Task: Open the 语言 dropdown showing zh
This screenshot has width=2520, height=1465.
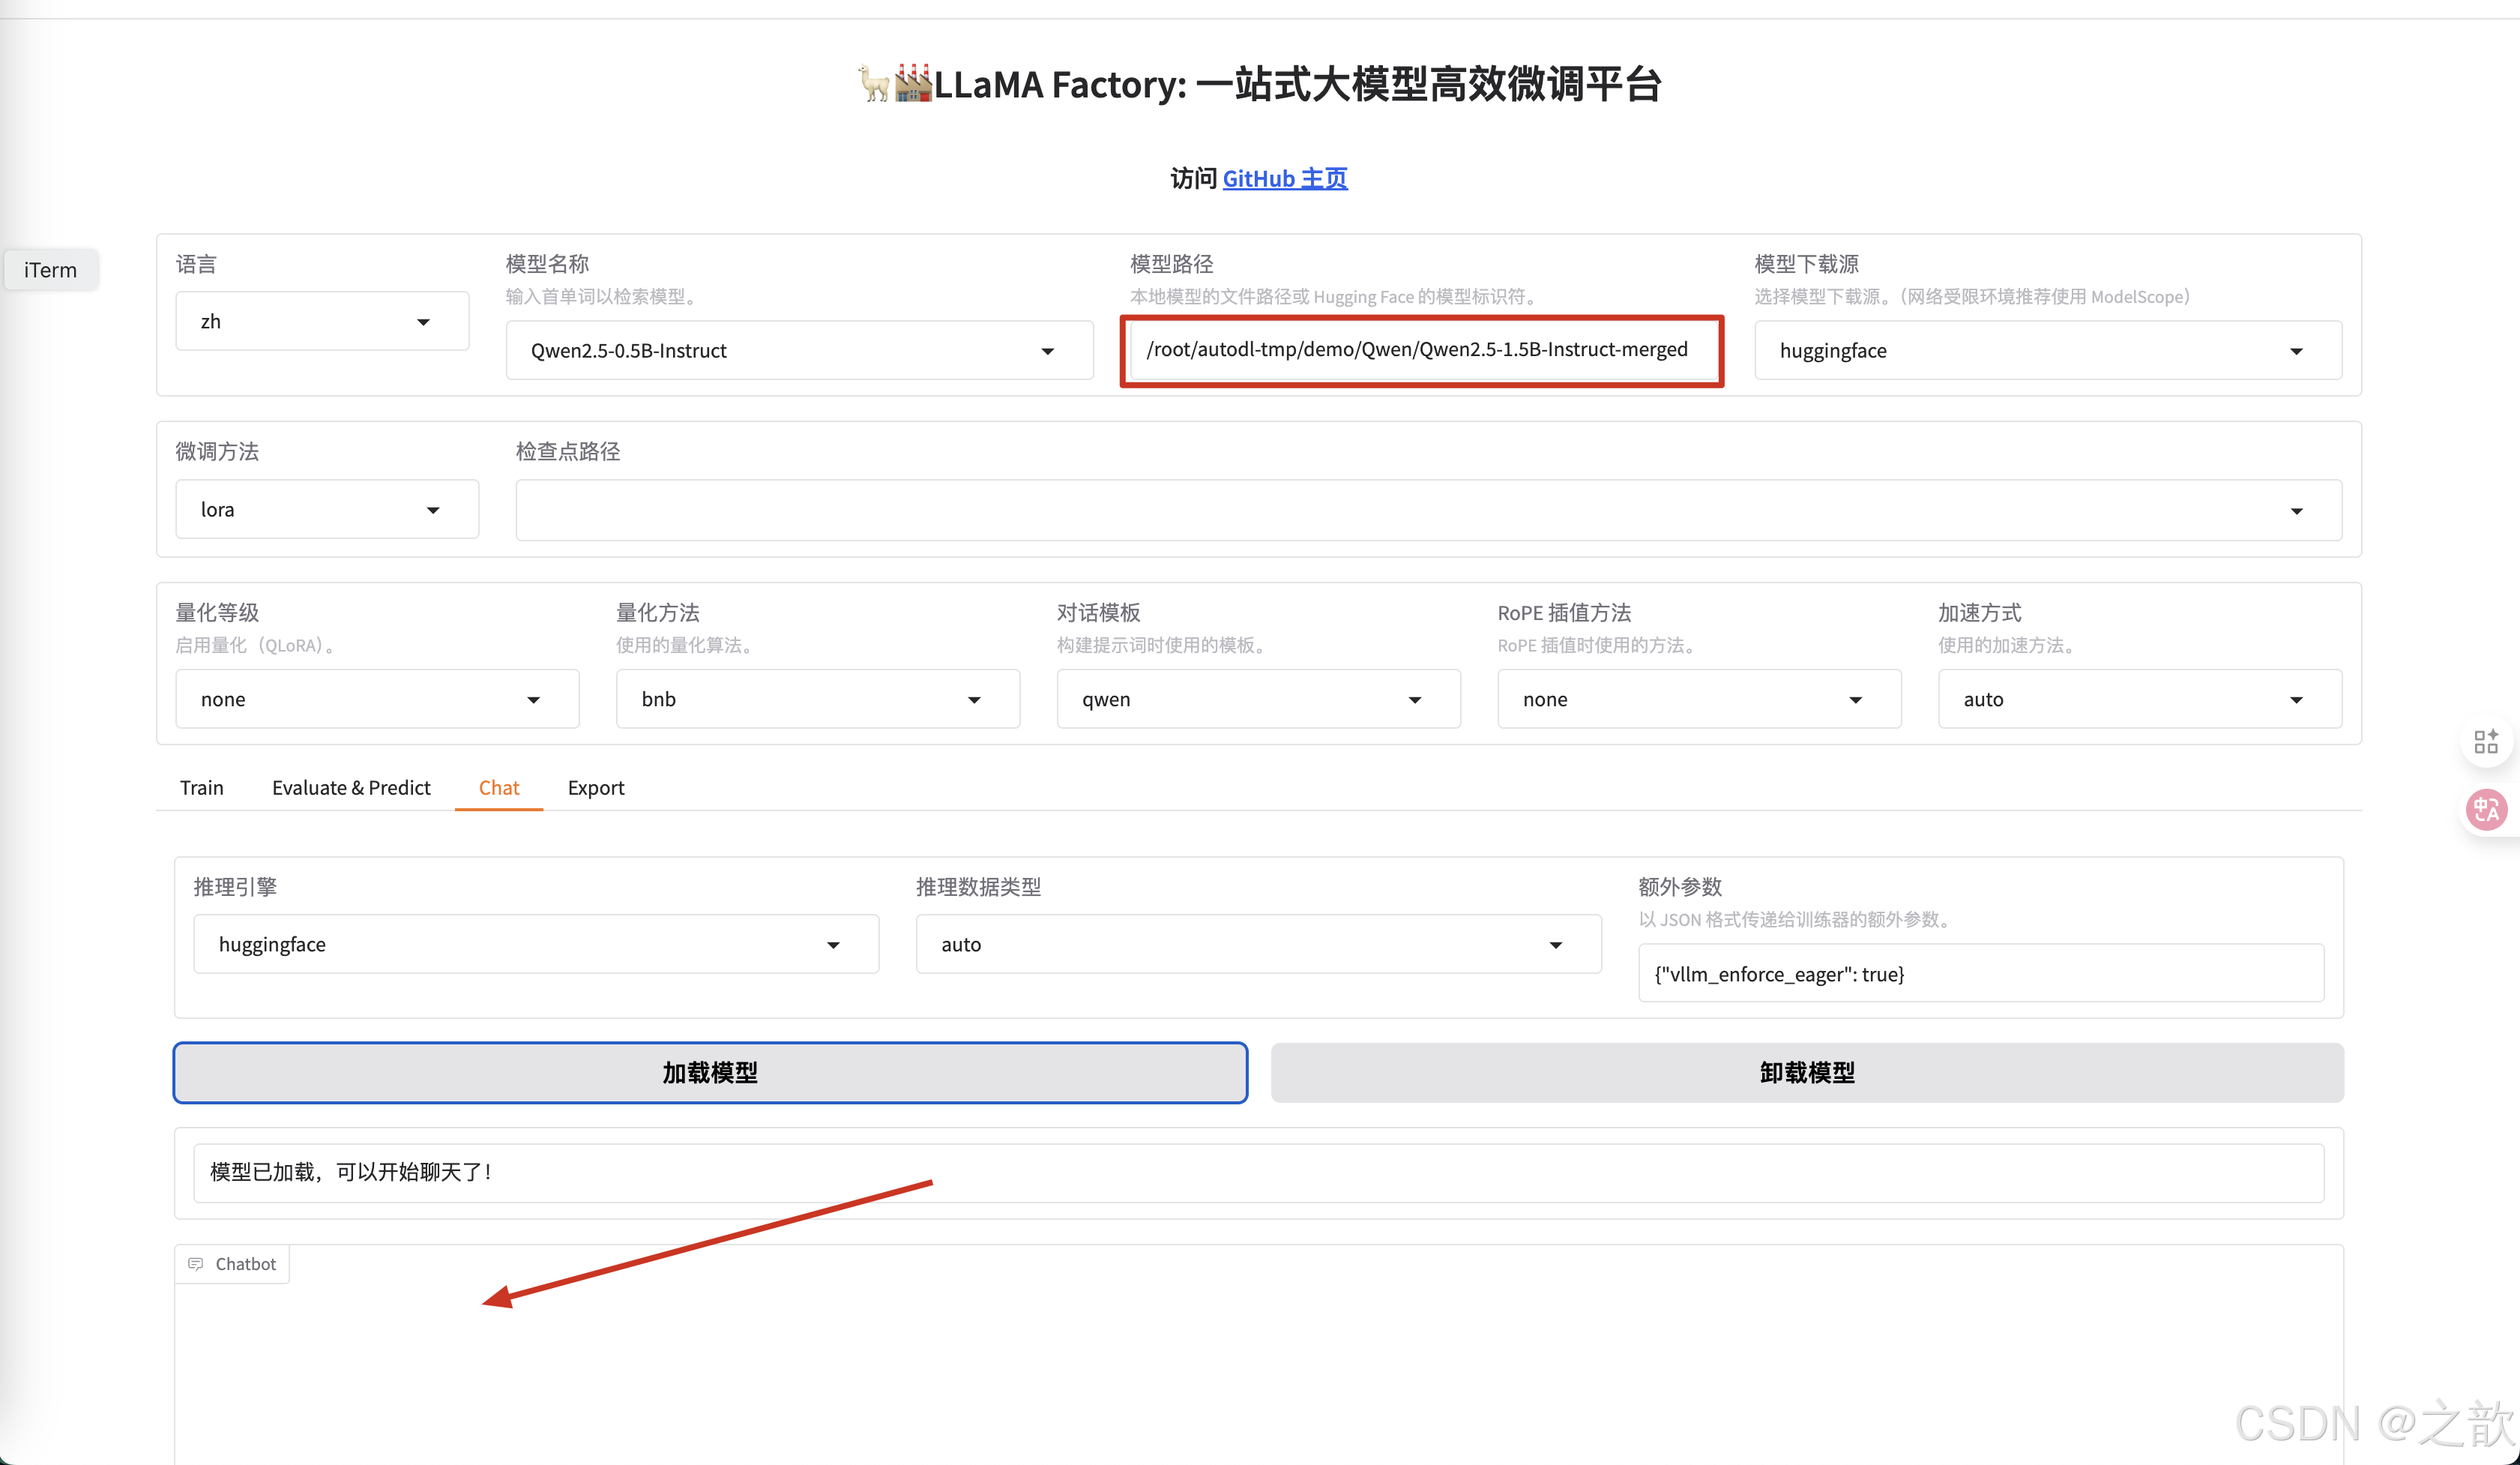Action: pos(322,321)
